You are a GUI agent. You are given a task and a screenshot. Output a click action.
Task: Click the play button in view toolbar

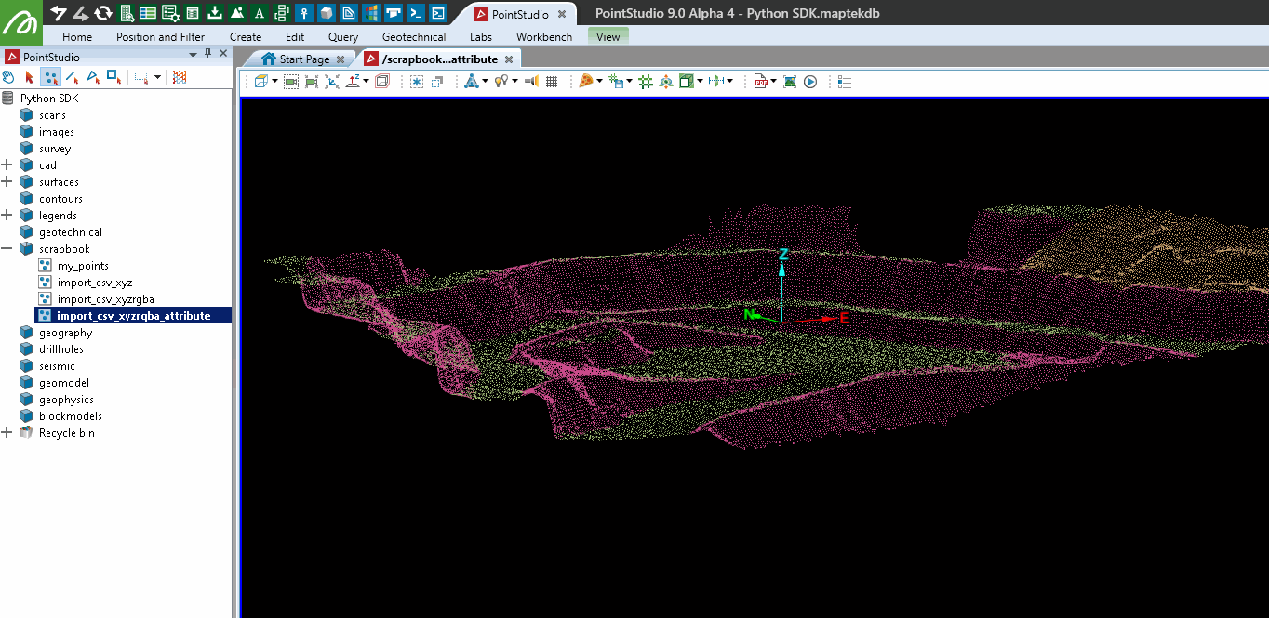click(810, 82)
